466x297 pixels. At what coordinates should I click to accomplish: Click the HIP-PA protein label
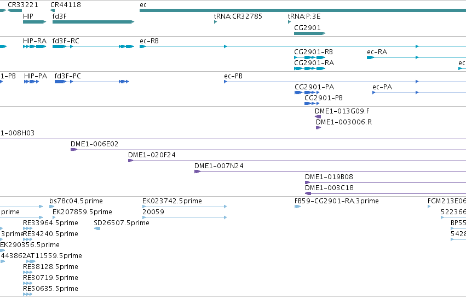click(x=36, y=76)
